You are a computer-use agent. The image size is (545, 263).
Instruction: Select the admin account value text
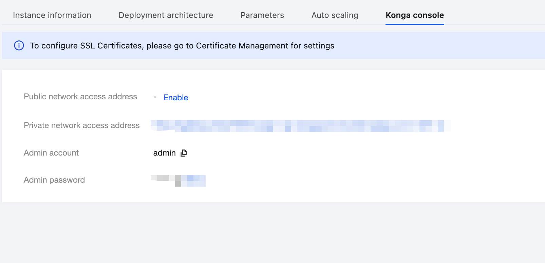click(165, 153)
